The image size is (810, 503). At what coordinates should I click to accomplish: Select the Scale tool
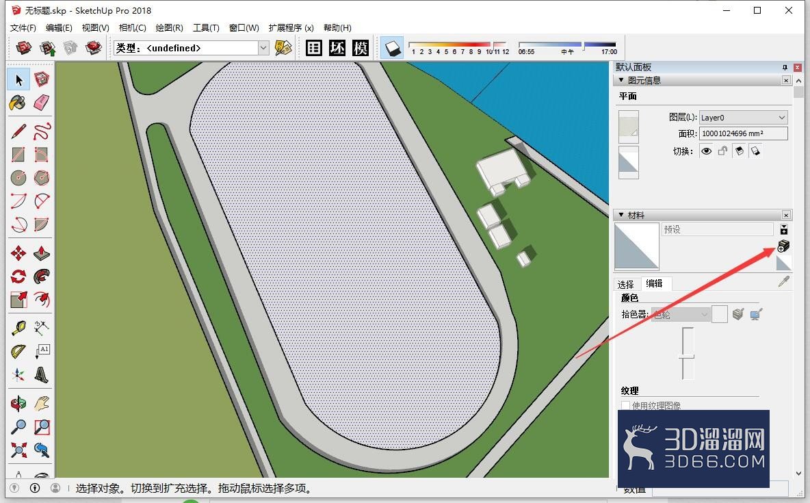18,300
